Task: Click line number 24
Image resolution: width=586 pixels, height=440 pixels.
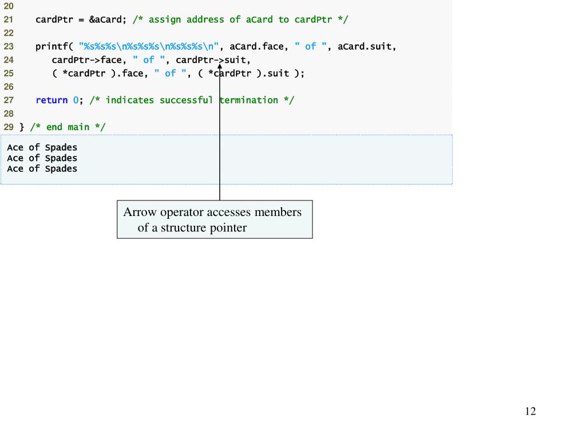Action: point(9,60)
